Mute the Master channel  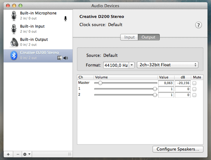194,83
